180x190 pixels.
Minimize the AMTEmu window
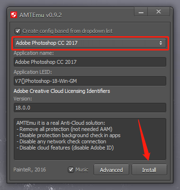[141, 12]
